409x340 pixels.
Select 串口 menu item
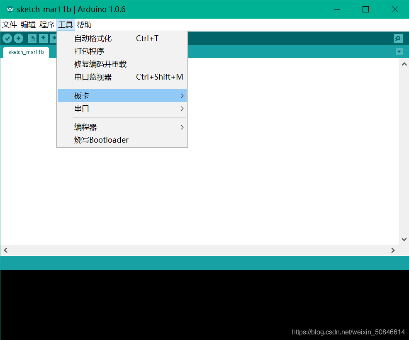coord(122,109)
